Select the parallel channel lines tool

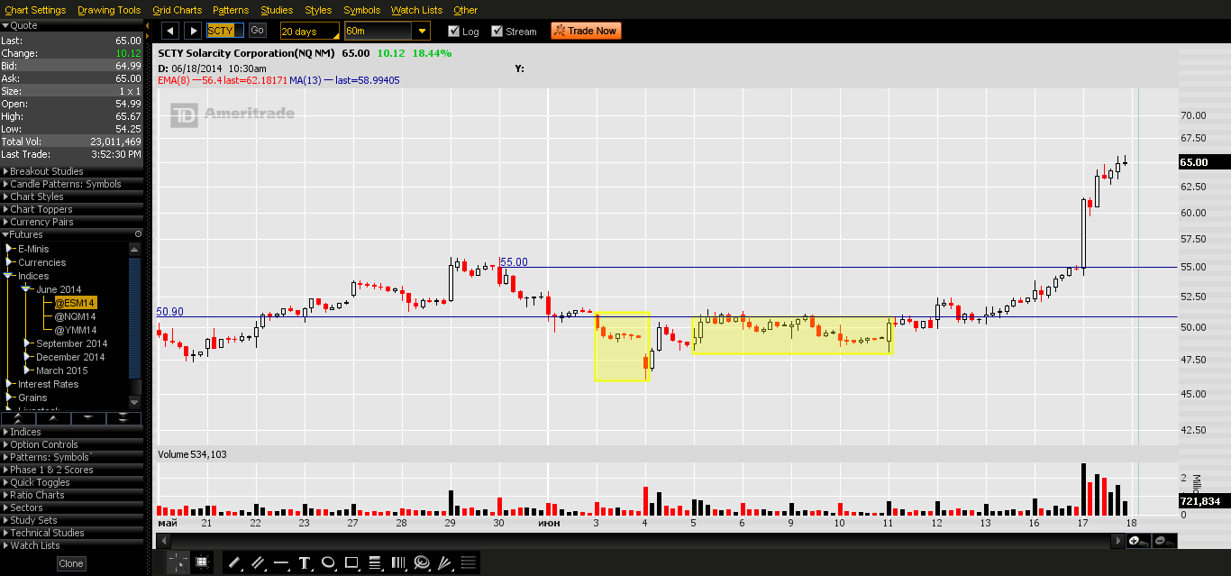(257, 562)
